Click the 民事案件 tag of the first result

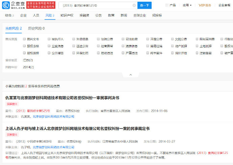(12, 104)
